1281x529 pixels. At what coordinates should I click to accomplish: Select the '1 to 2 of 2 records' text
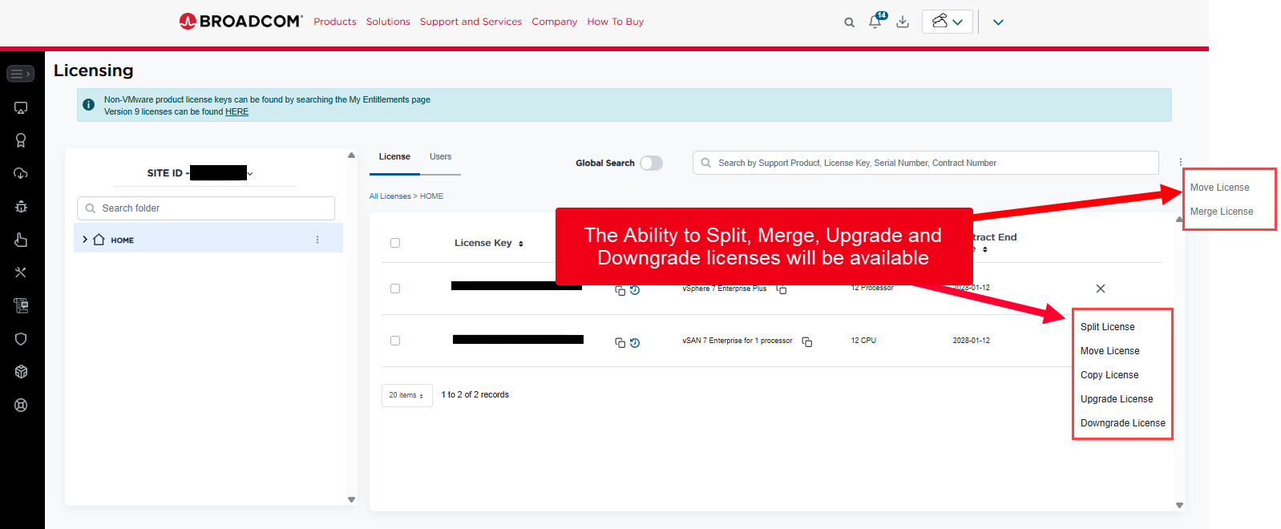(x=475, y=395)
